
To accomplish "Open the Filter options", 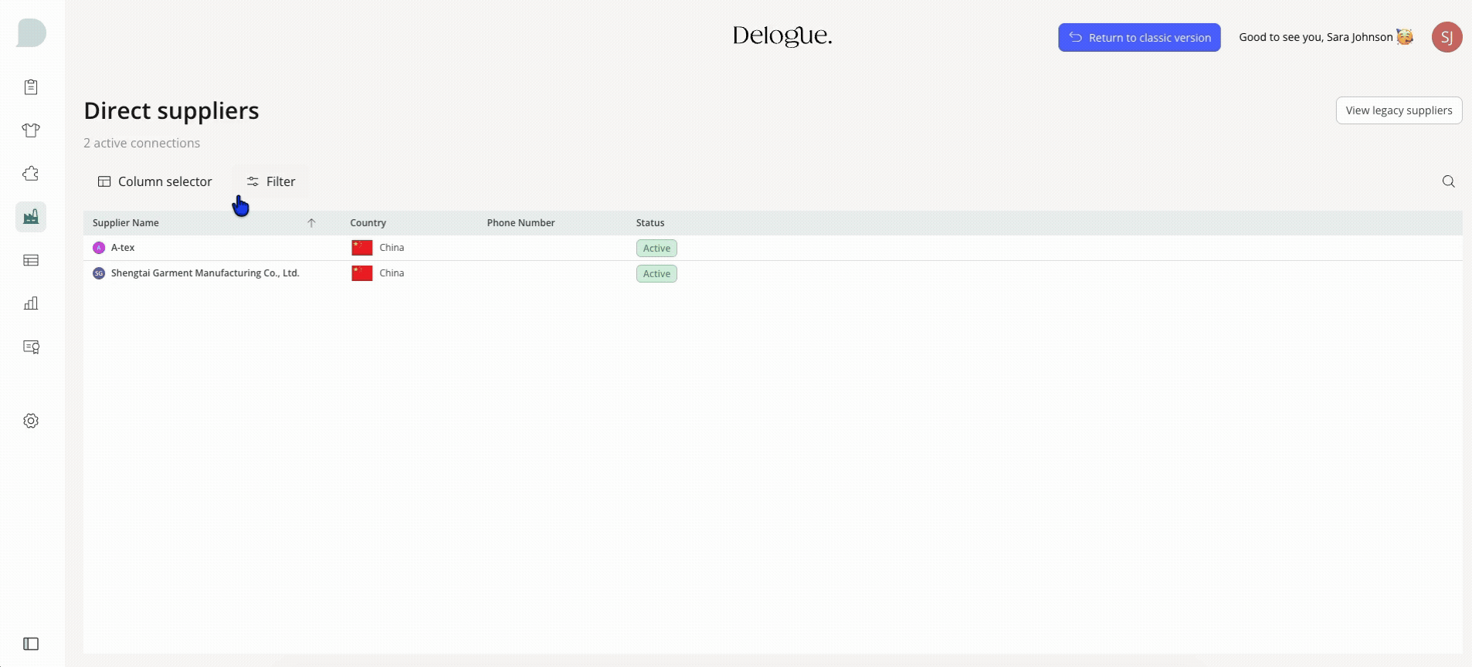I will pyautogui.click(x=270, y=181).
